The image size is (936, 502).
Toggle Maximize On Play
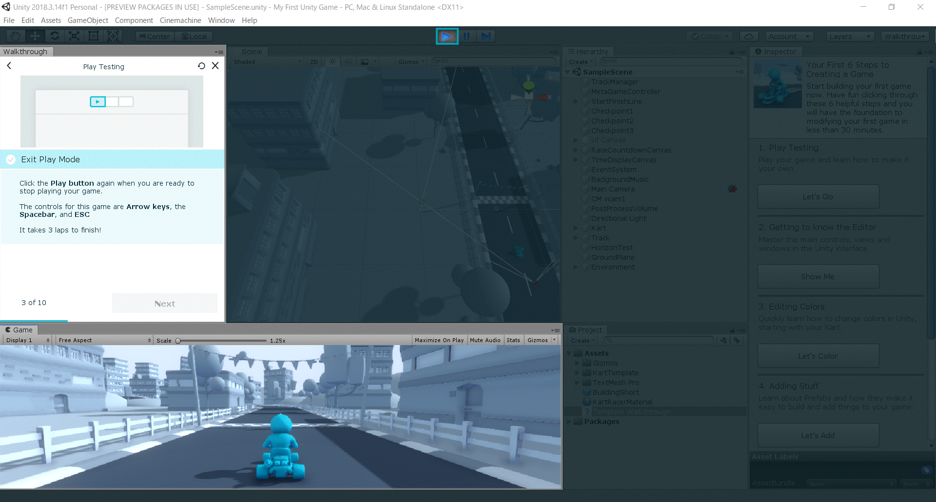[439, 340]
